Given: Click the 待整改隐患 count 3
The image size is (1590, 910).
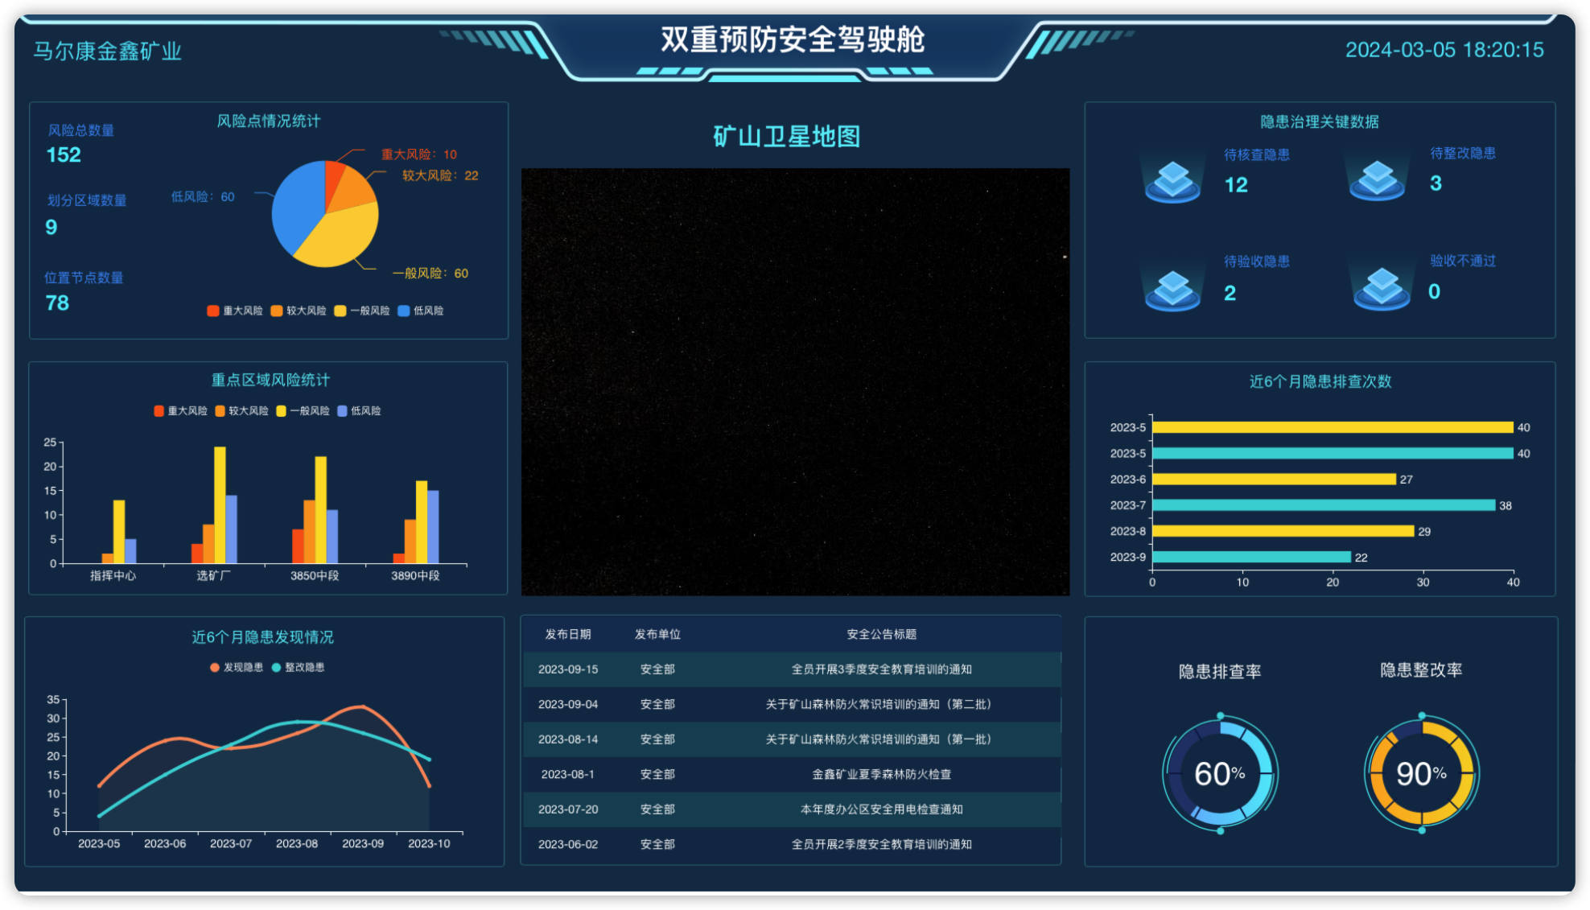Looking at the screenshot, I should 1436,183.
